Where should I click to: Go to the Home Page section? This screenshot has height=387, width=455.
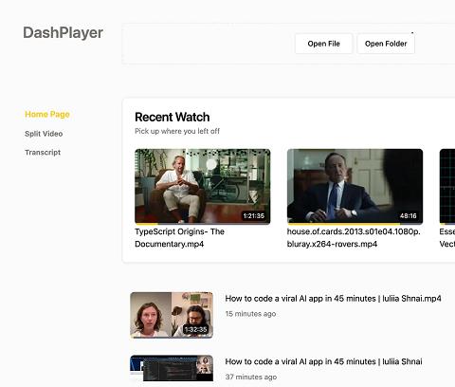(47, 114)
